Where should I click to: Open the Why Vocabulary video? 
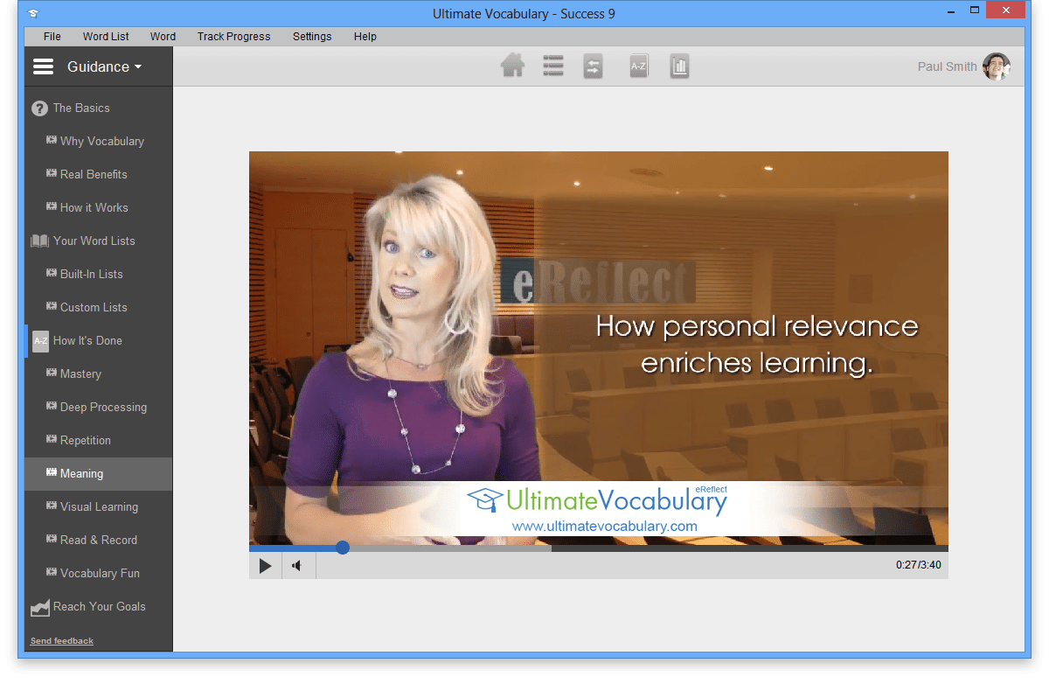click(x=98, y=142)
